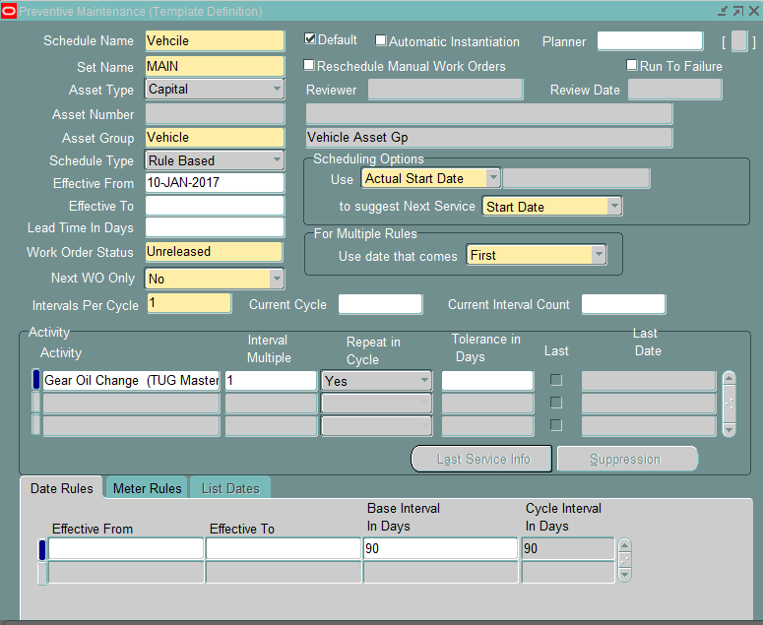The height and width of the screenshot is (625, 763).
Task: Click record indicator of Gear Oil Change row
Action: (36, 379)
